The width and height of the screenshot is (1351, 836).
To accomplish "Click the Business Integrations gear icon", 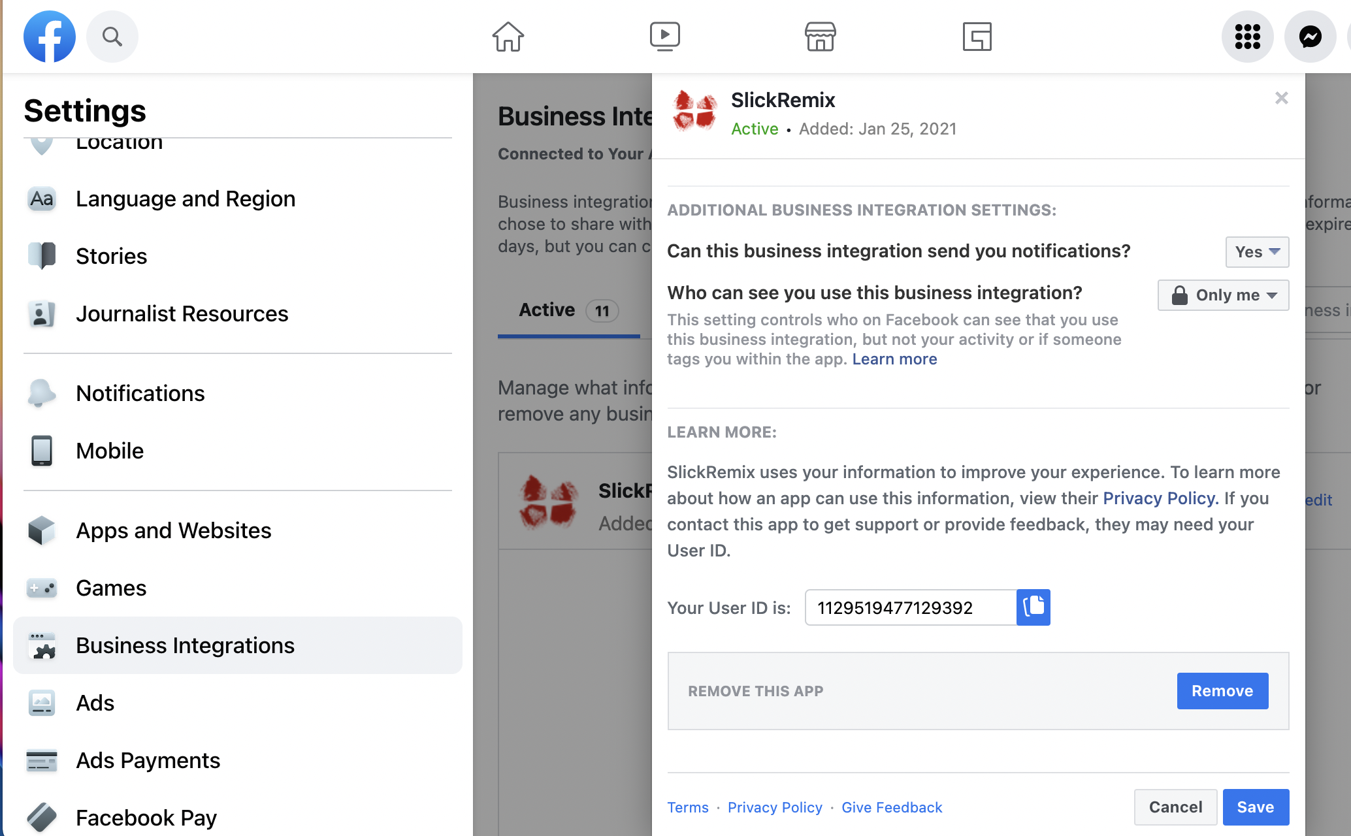I will click(x=42, y=645).
